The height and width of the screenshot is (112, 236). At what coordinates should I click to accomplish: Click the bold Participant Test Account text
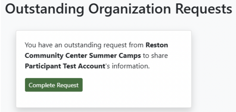pos(65,66)
